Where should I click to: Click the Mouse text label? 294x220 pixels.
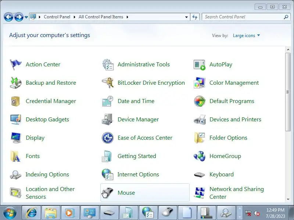point(126,193)
